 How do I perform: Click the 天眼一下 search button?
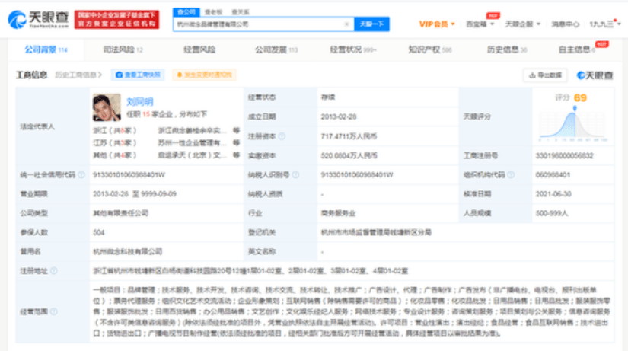[x=371, y=24]
